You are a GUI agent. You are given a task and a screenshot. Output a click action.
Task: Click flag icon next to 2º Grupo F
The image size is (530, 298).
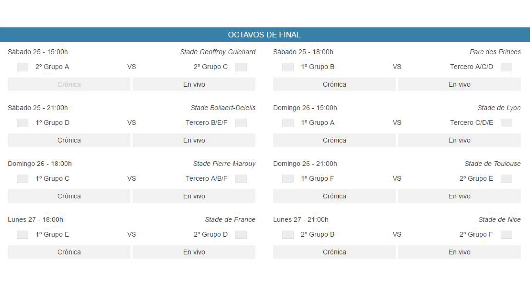click(x=506, y=235)
